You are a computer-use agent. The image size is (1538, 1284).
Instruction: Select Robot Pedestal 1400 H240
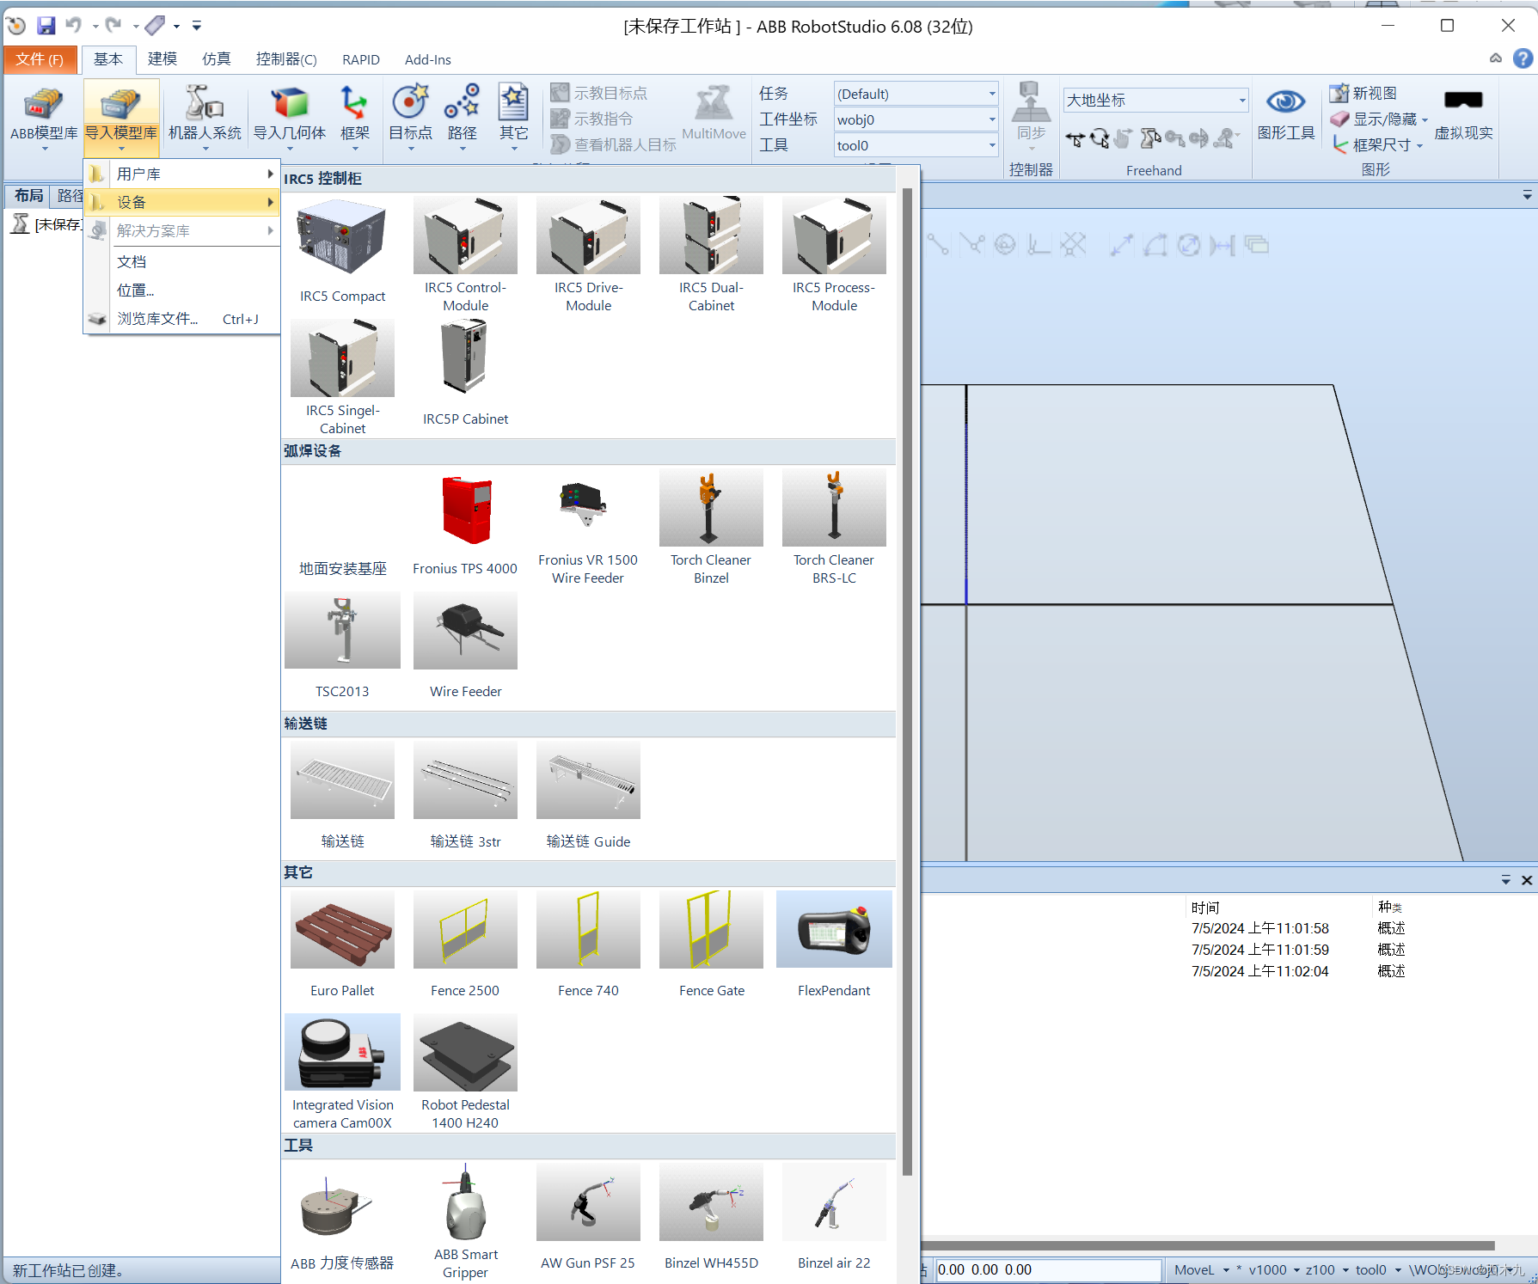coord(465,1072)
